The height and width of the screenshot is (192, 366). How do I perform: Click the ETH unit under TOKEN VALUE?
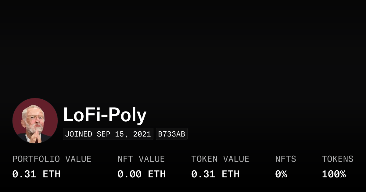point(231,174)
